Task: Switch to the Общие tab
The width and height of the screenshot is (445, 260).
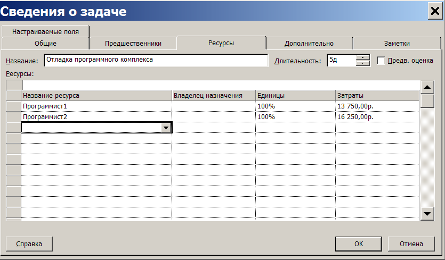Action: click(45, 44)
